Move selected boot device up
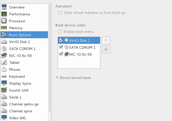Screen dimensions: 172x121 [106, 40]
